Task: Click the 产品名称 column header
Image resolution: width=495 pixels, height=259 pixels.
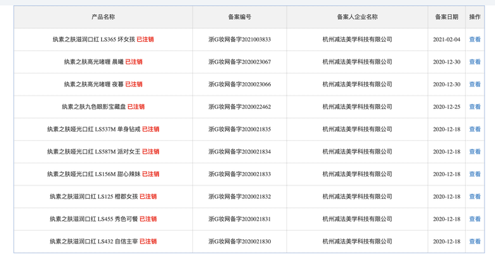Action: point(103,17)
